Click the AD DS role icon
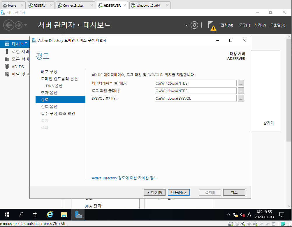Screen dimensions: 292x227 pyautogui.click(x=7, y=67)
